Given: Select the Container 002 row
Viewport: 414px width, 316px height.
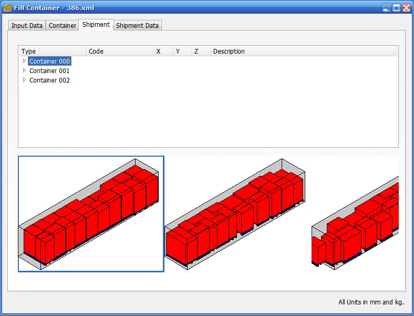Looking at the screenshot, I should pos(49,80).
